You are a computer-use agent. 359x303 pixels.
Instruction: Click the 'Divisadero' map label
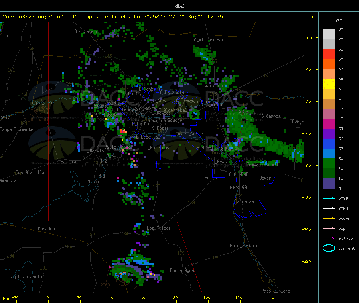click(86, 31)
